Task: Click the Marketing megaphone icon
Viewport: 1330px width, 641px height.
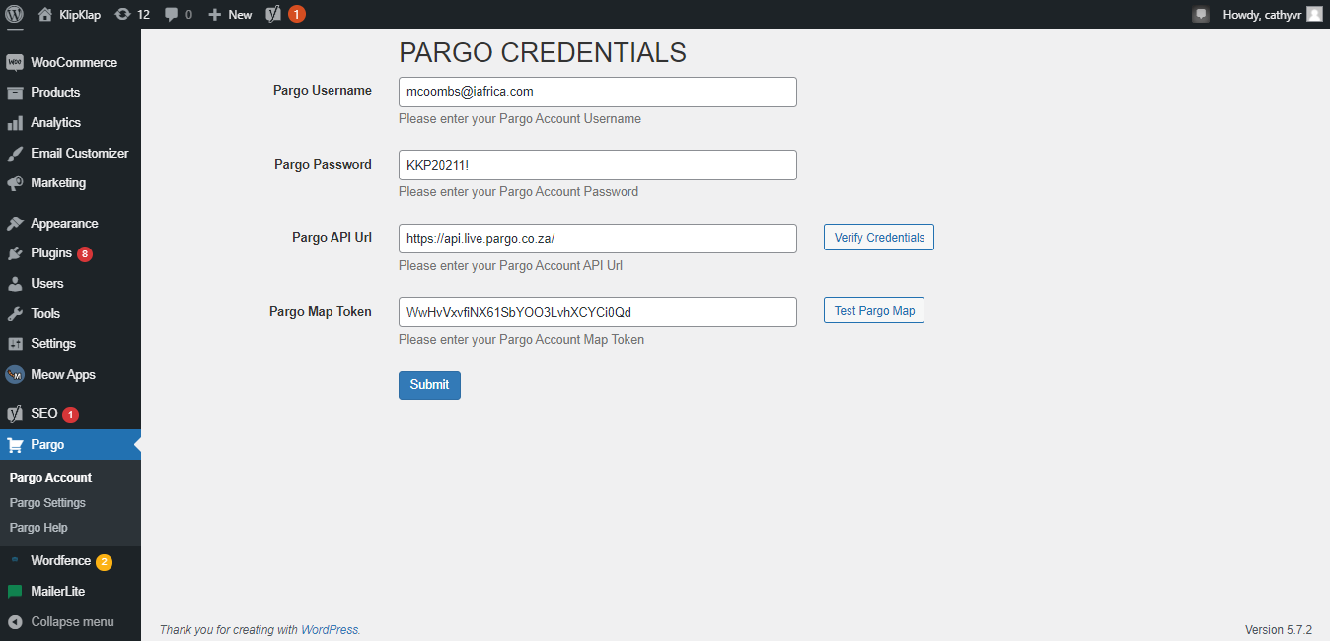Action: click(x=16, y=182)
